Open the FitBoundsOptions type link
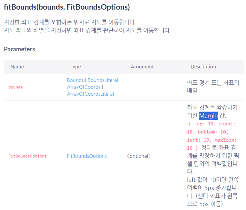This screenshot has height=210, width=246. (x=87, y=156)
